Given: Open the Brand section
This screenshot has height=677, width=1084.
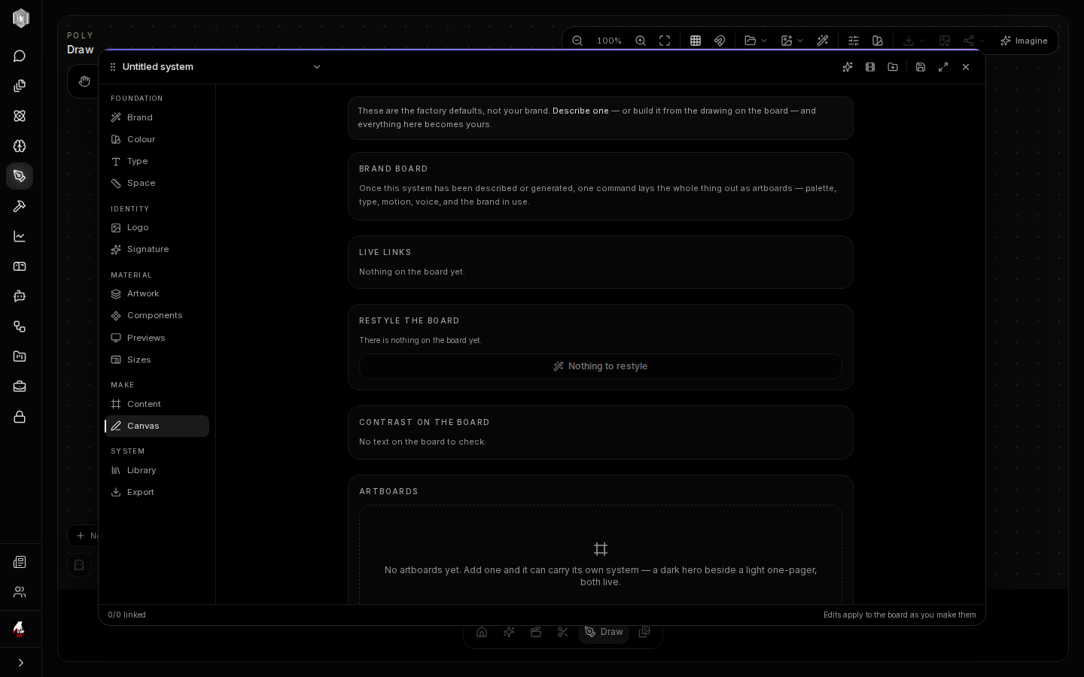Looking at the screenshot, I should (157, 117).
